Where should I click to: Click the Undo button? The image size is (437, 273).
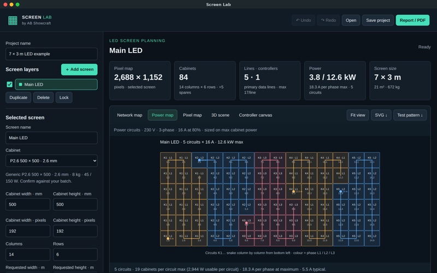304,20
